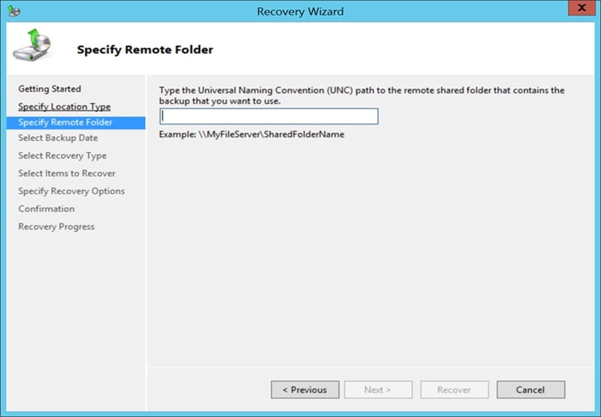The height and width of the screenshot is (417, 601).
Task: Select the Recovery Progress step
Action: tap(56, 226)
